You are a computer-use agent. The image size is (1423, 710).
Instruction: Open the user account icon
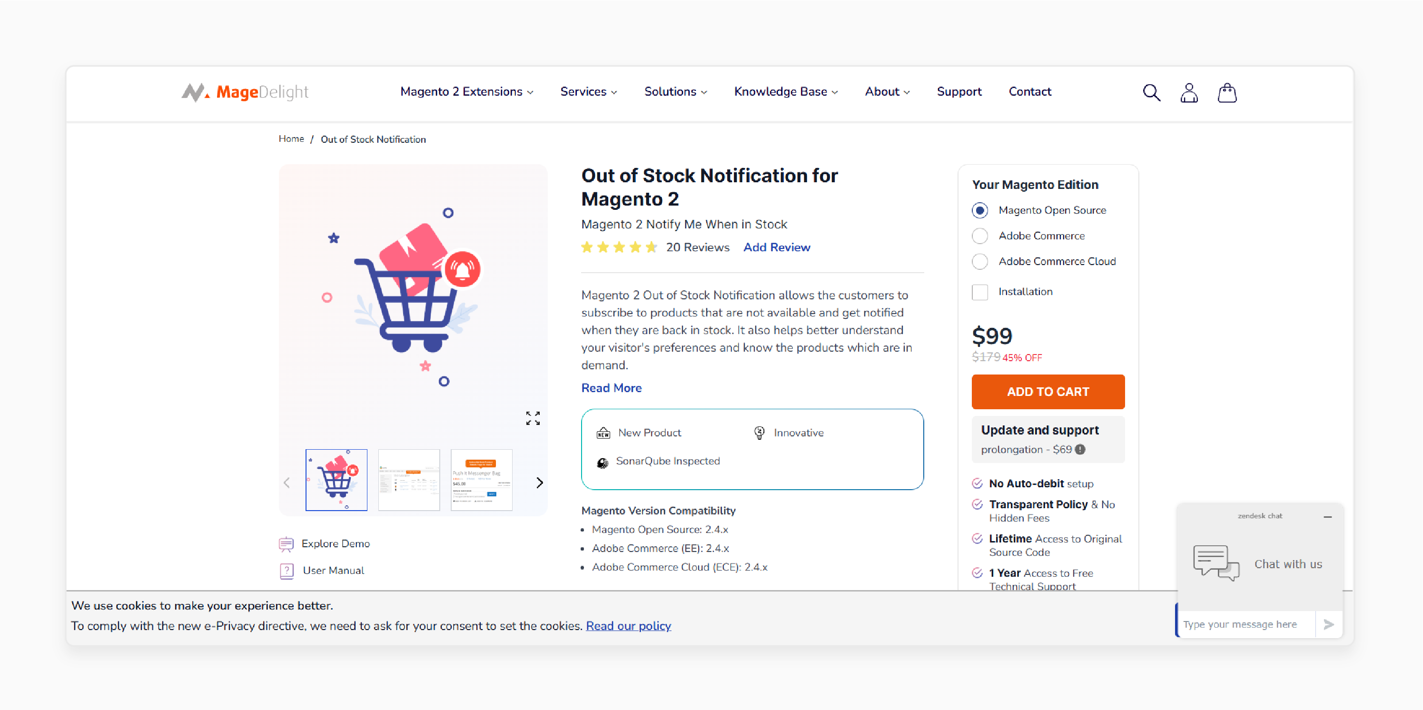coord(1189,92)
